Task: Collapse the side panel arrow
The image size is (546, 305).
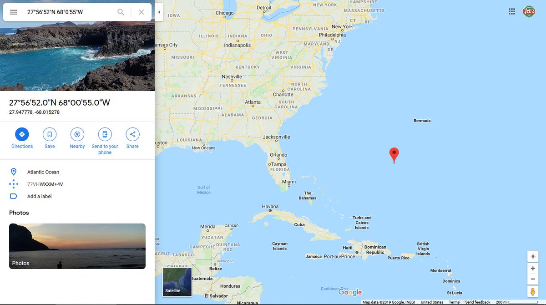Action: click(159, 12)
